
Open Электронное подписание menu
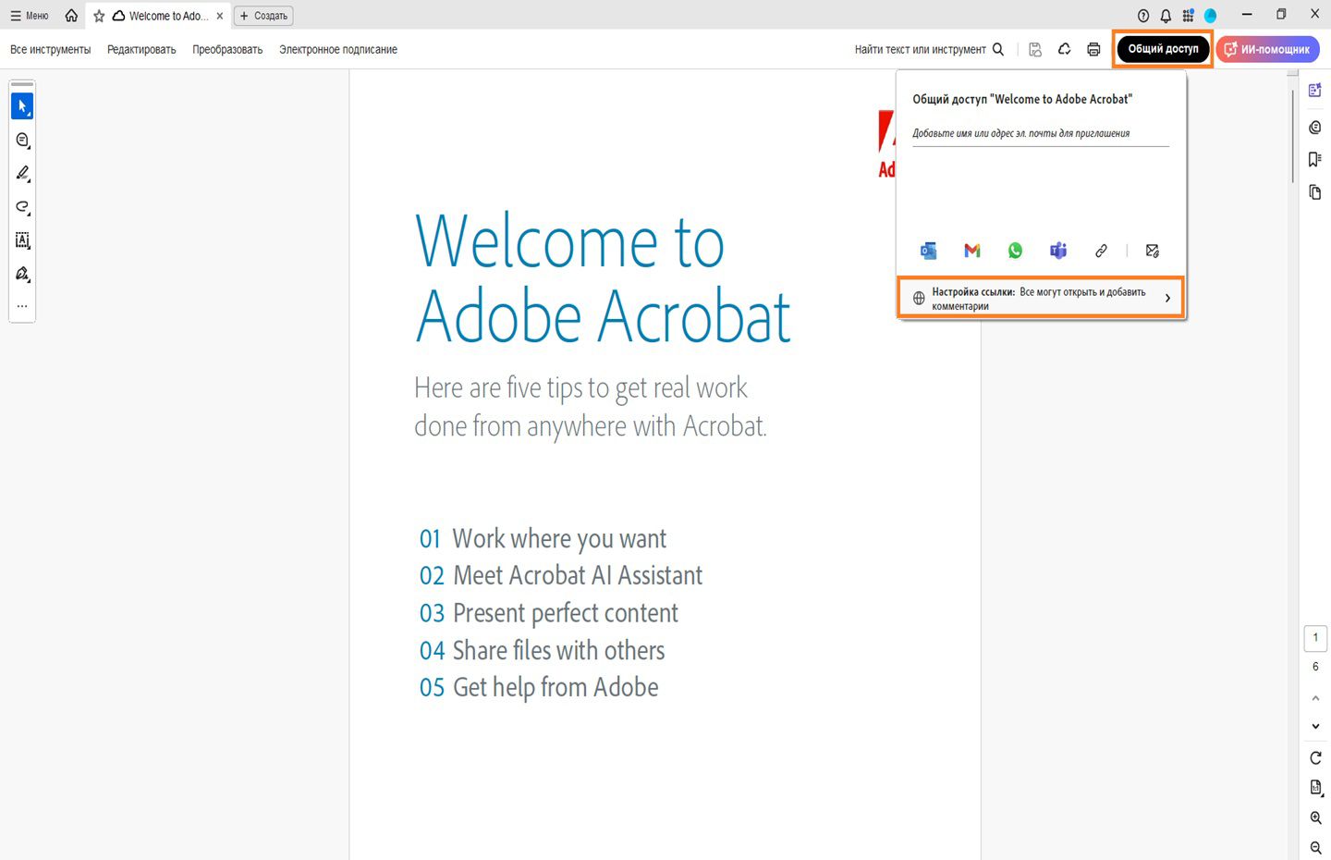(x=338, y=50)
